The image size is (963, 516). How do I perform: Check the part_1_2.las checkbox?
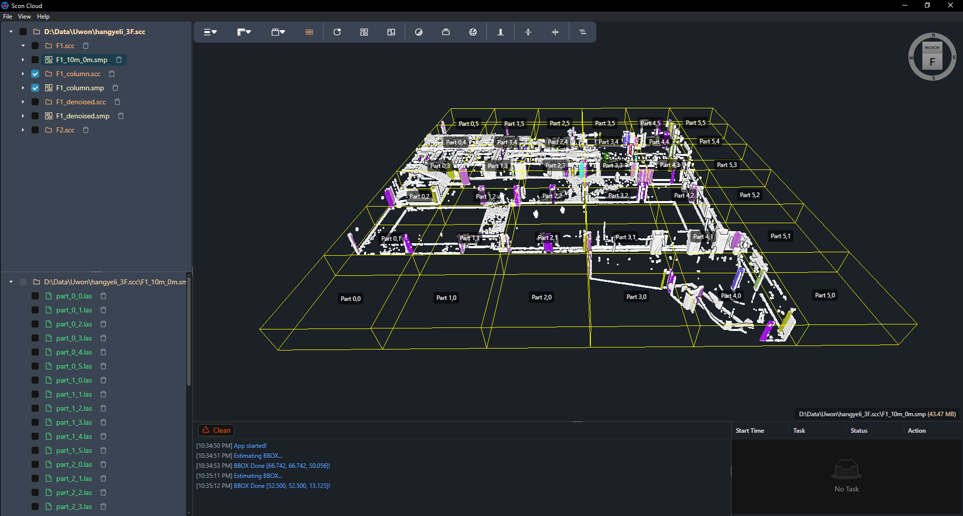pyautogui.click(x=35, y=409)
